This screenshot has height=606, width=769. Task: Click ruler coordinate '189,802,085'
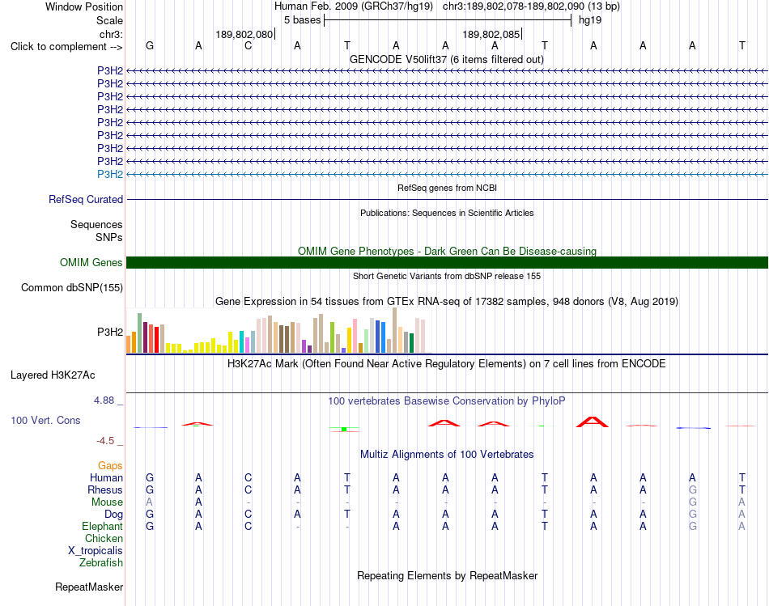point(491,34)
